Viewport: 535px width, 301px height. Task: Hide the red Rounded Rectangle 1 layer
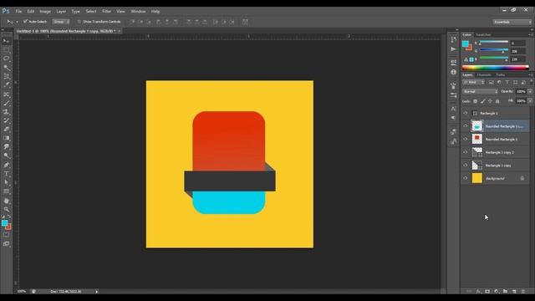(x=466, y=139)
